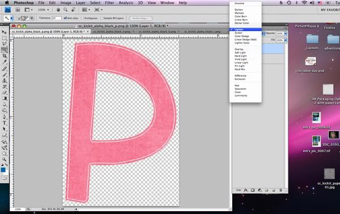Toggle Anti-alias checkbox

coord(65,18)
